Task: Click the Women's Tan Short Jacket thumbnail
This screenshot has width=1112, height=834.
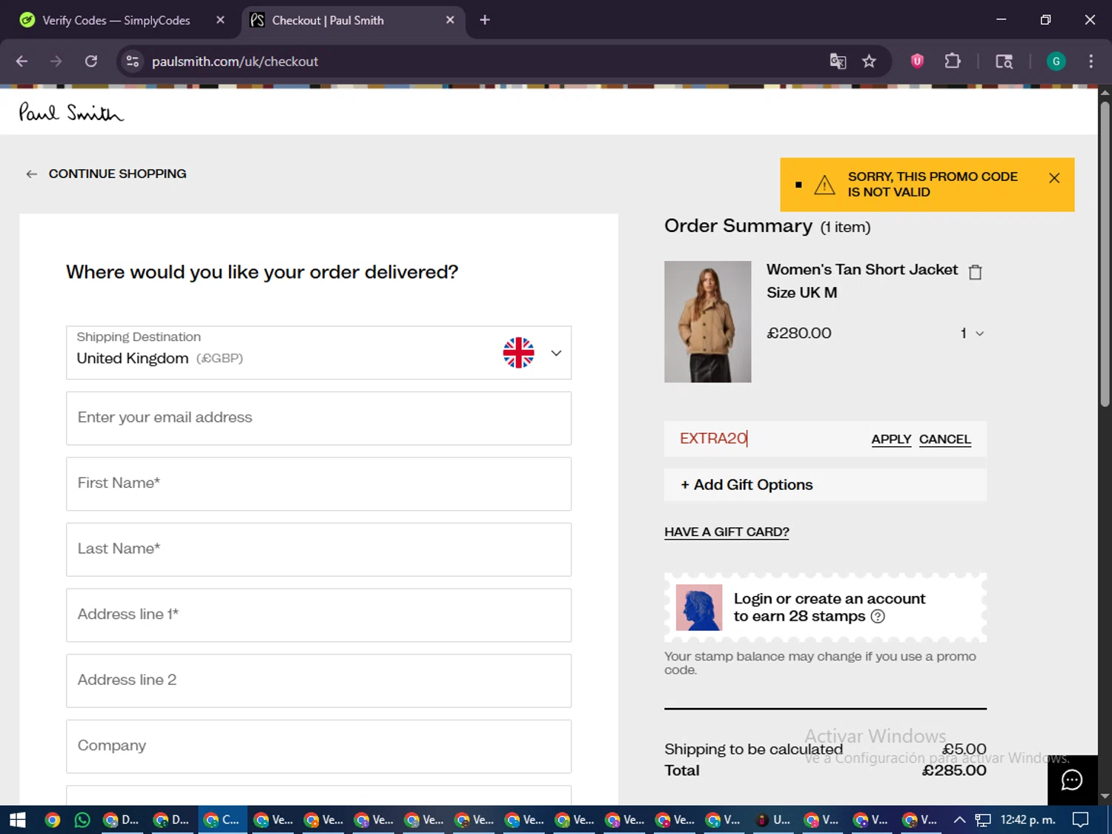Action: (x=707, y=322)
